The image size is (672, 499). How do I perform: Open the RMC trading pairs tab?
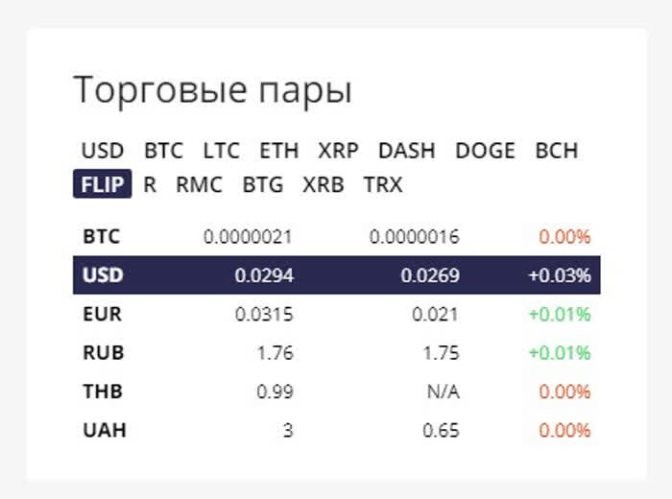tap(199, 184)
